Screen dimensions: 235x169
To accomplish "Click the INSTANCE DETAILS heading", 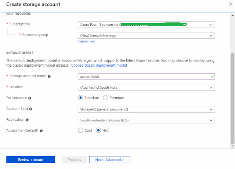I will point(20,53).
